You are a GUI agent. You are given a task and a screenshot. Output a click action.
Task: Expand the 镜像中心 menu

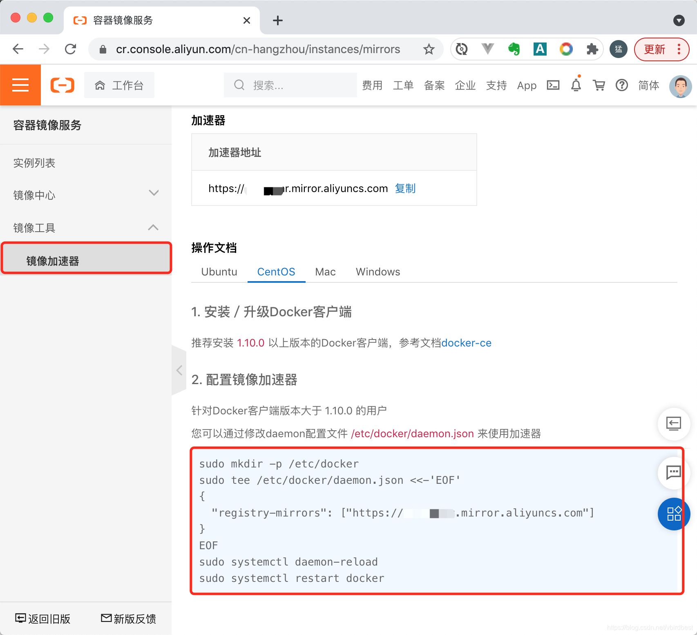pyautogui.click(x=154, y=193)
